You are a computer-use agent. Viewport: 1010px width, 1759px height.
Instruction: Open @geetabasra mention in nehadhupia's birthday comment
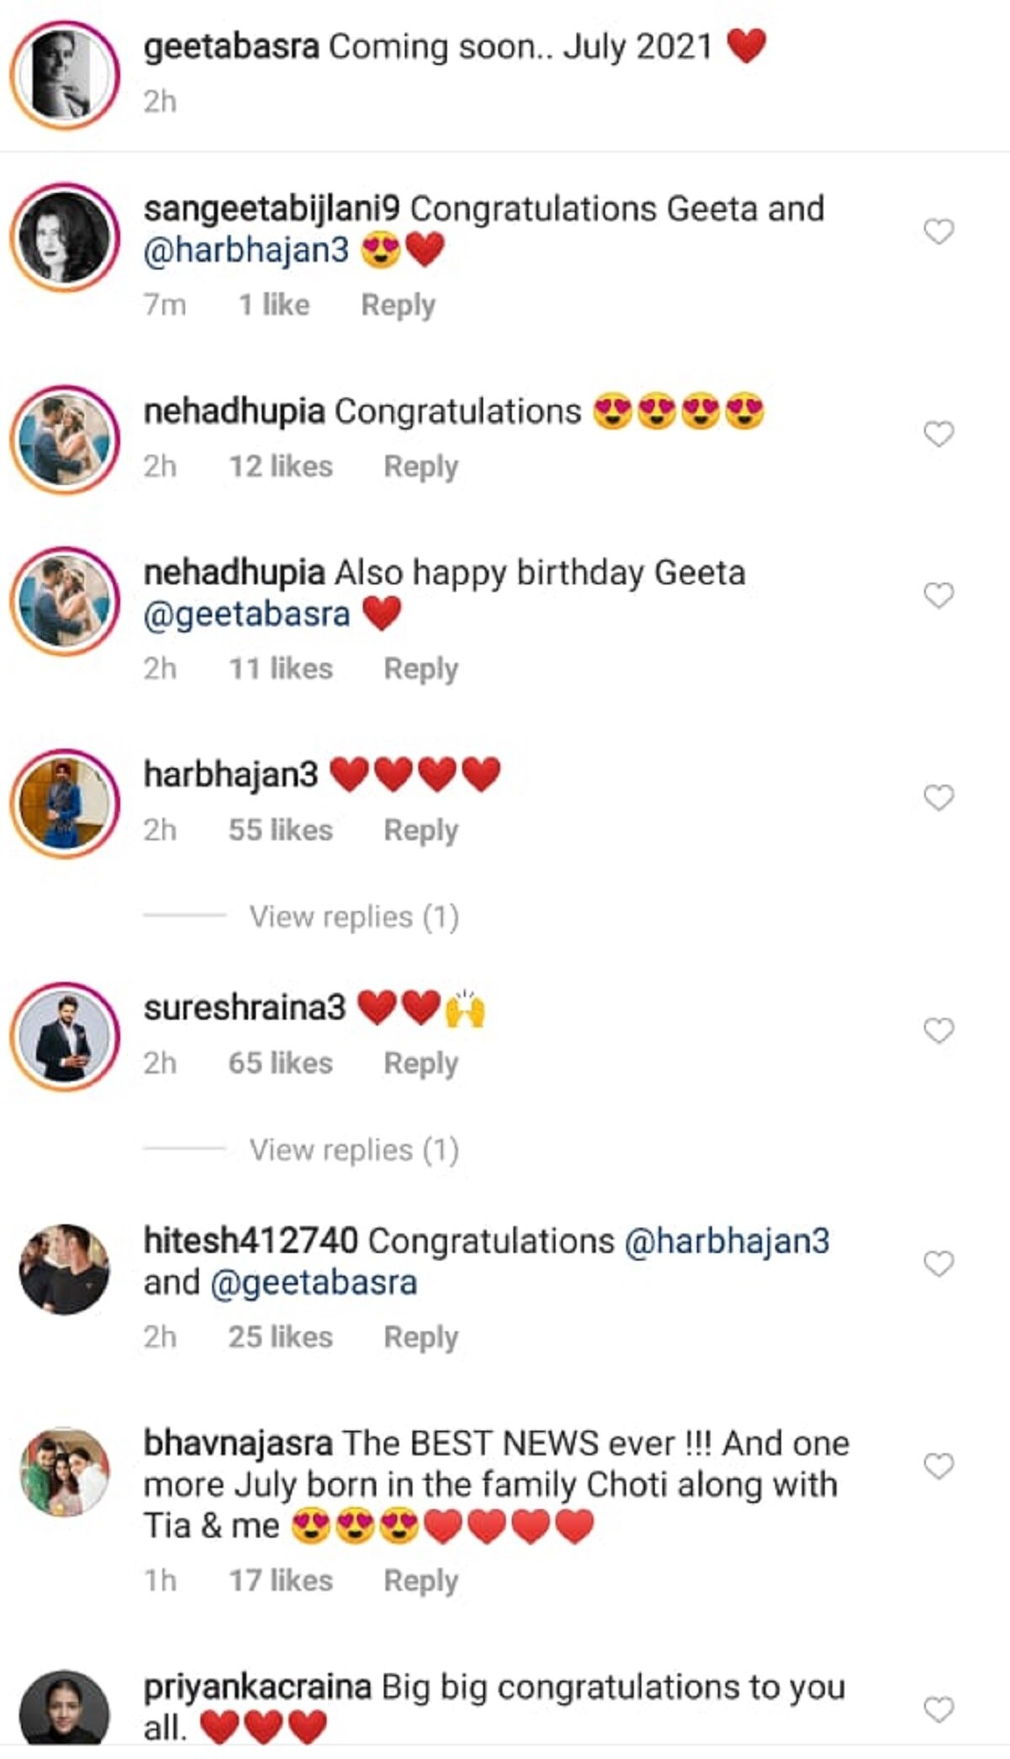point(247,615)
